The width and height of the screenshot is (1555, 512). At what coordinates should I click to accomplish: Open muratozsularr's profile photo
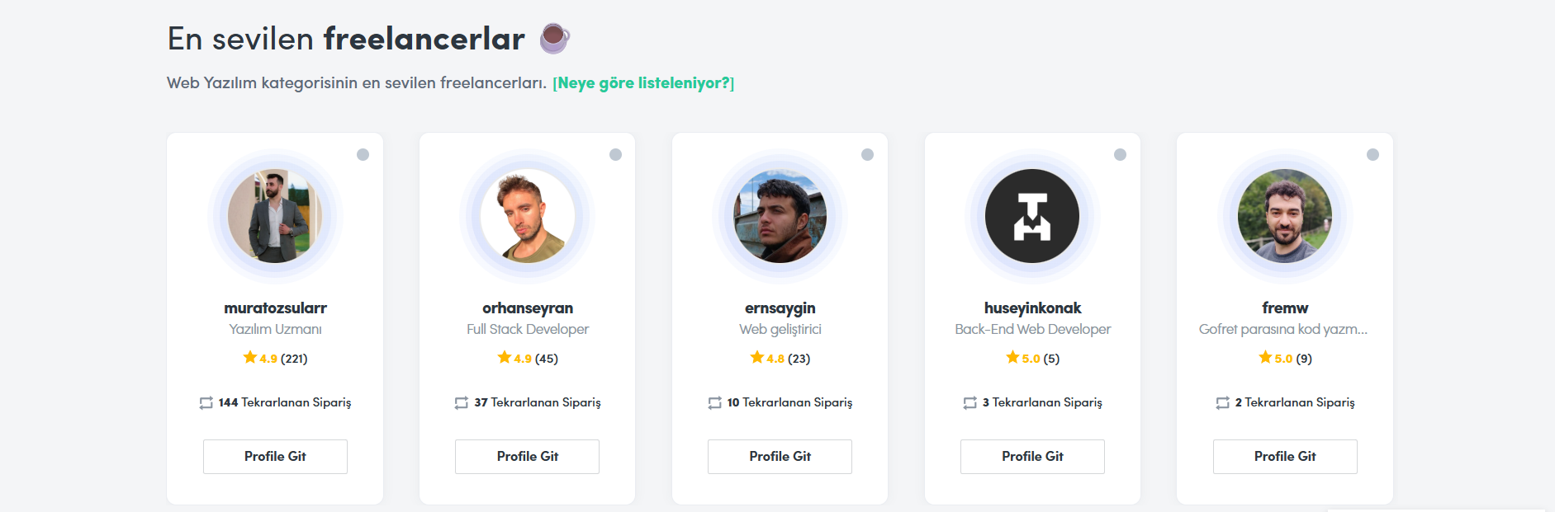click(x=275, y=216)
